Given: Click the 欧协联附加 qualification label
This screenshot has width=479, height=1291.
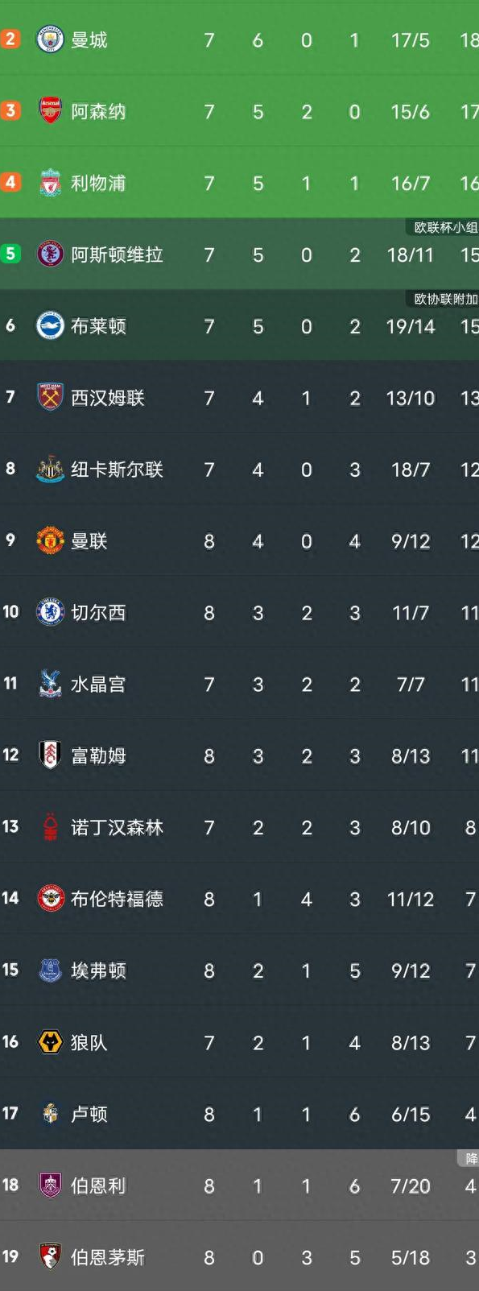Looking at the screenshot, I should click(445, 299).
